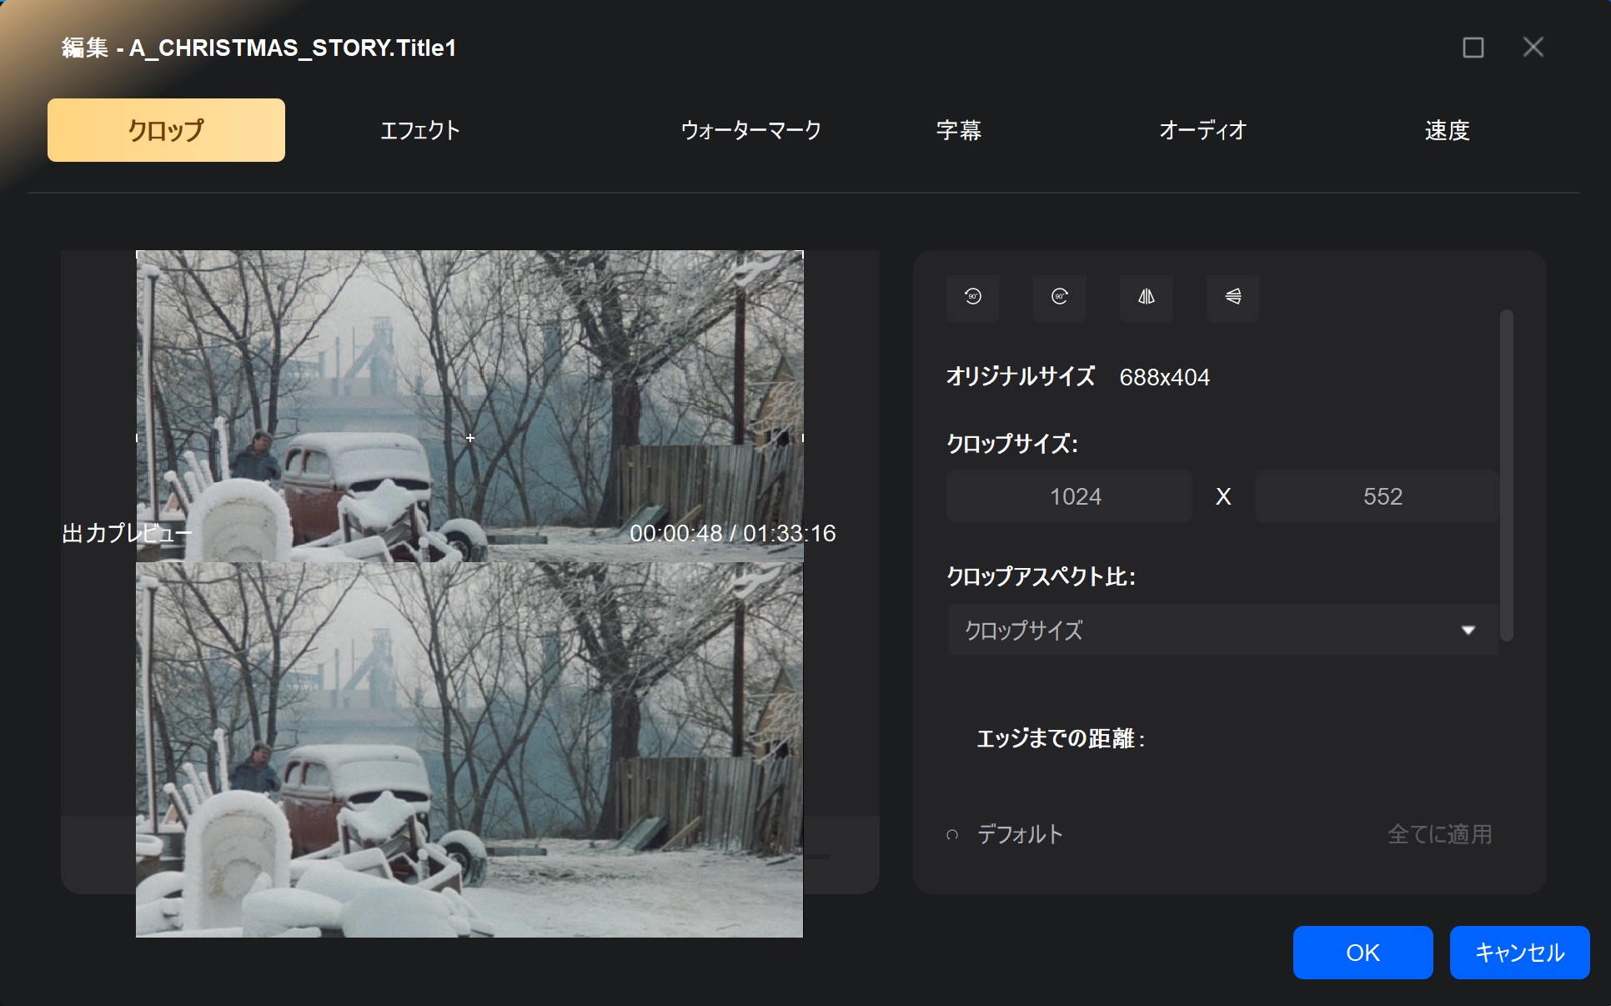Viewport: 1611px width, 1006px height.
Task: Click the crop width field showing 1024
Action: coord(1069,496)
